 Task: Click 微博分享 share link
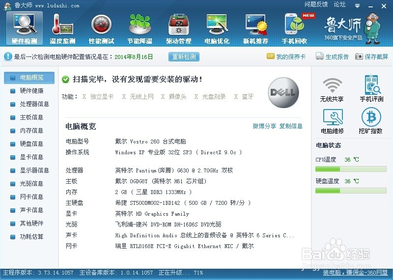coord(264,126)
